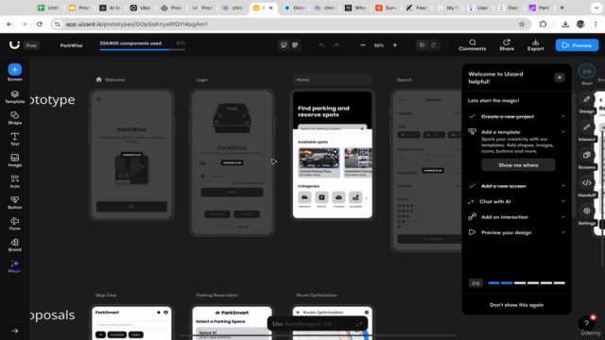Open the browser tab list dropdown
The height and width of the screenshot is (340, 605).
point(596,8)
